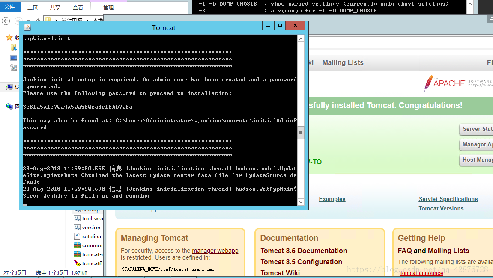Click the Jenkins admin password text in console
Viewport: 493px width, 278px height.
point(78,107)
